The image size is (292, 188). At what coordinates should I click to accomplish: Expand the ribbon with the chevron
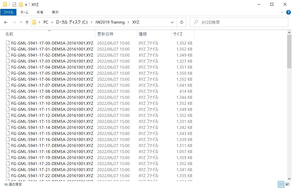point(282,12)
